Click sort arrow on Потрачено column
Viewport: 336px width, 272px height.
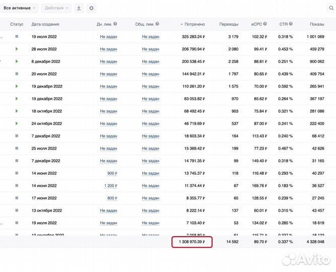[x=181, y=24]
